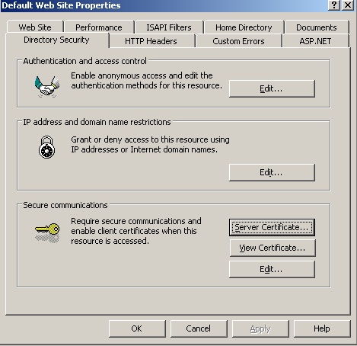The image size is (357, 346).
Task: Switch to the Web Site tab
Action: (x=35, y=27)
